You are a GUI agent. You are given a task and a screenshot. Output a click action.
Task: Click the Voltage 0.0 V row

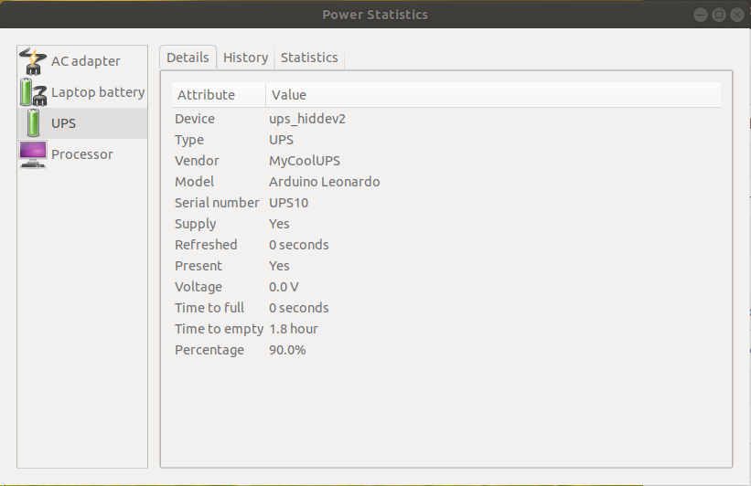pos(284,287)
